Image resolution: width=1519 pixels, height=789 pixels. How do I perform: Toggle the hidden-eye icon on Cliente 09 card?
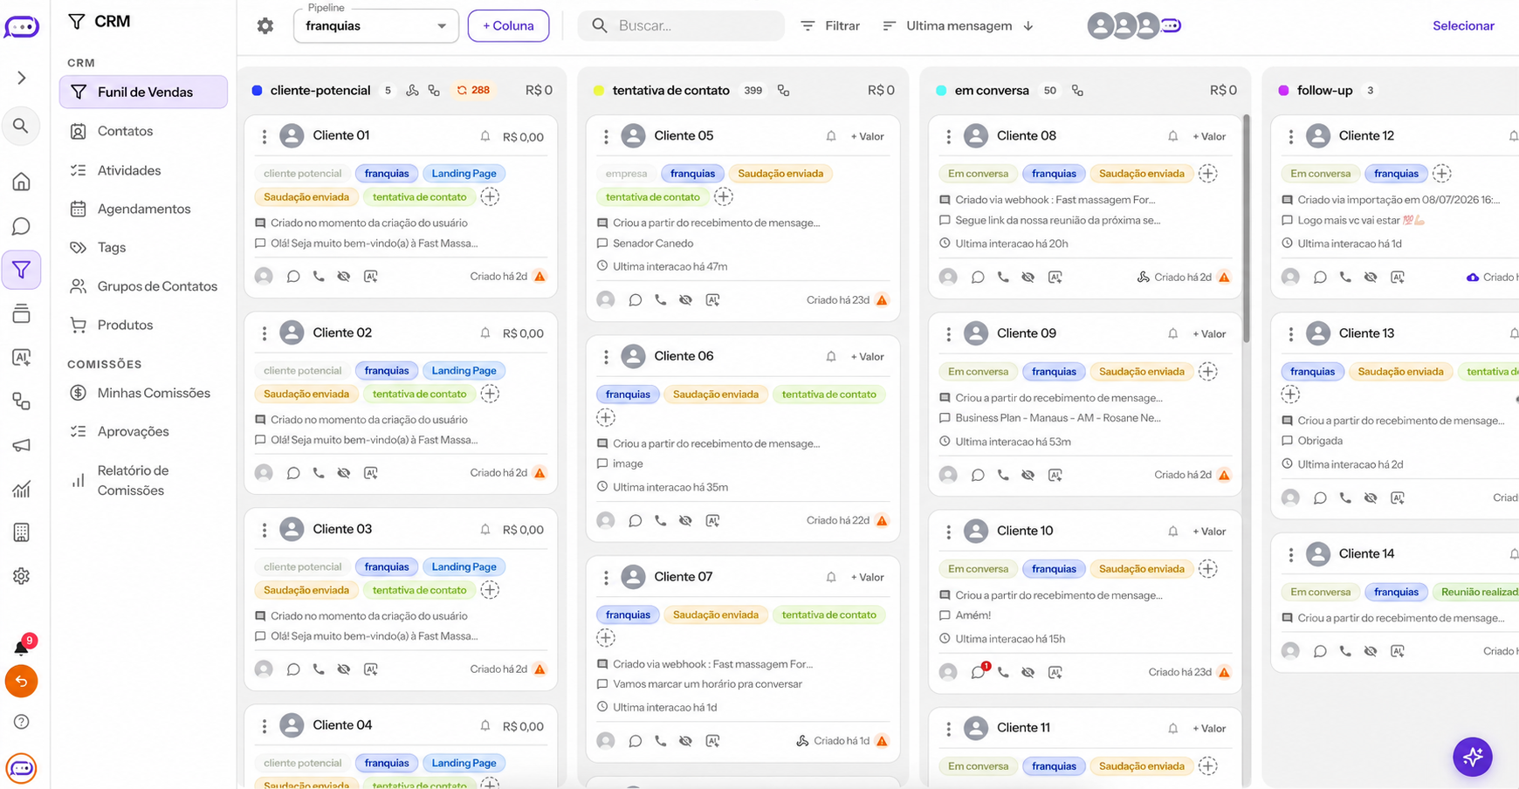pos(1028,476)
